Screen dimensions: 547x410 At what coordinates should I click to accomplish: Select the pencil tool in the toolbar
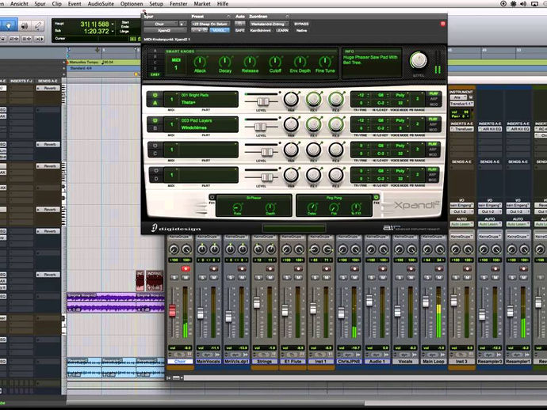coord(38,26)
